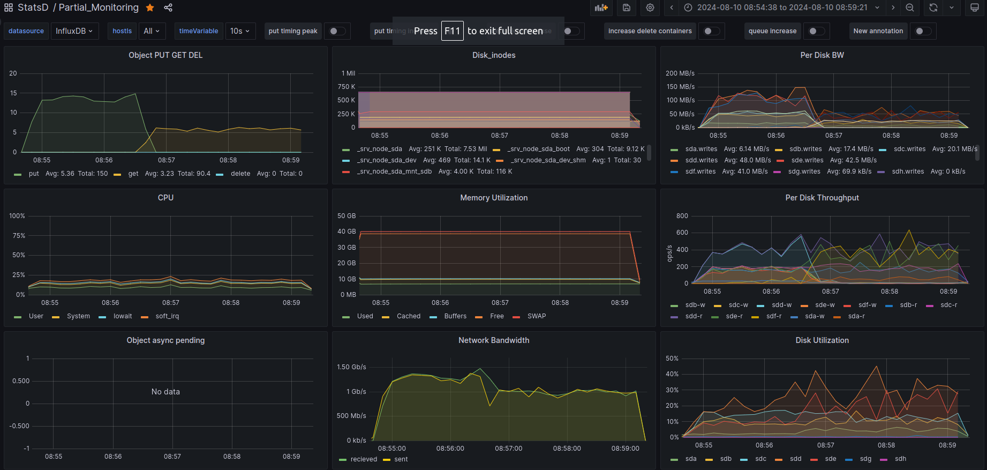
Task: Expand the hostIs All dropdown
Action: coord(152,31)
